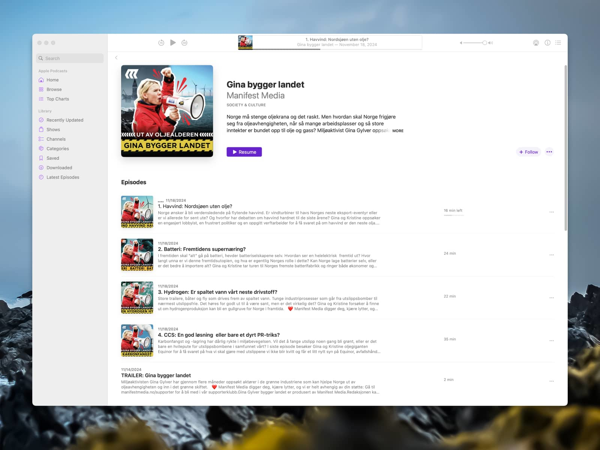This screenshot has width=600, height=450.
Task: Click the Home sidebar icon
Action: [x=41, y=80]
